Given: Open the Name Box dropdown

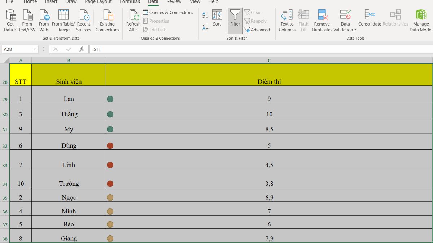Looking at the screenshot, I should click(34, 49).
